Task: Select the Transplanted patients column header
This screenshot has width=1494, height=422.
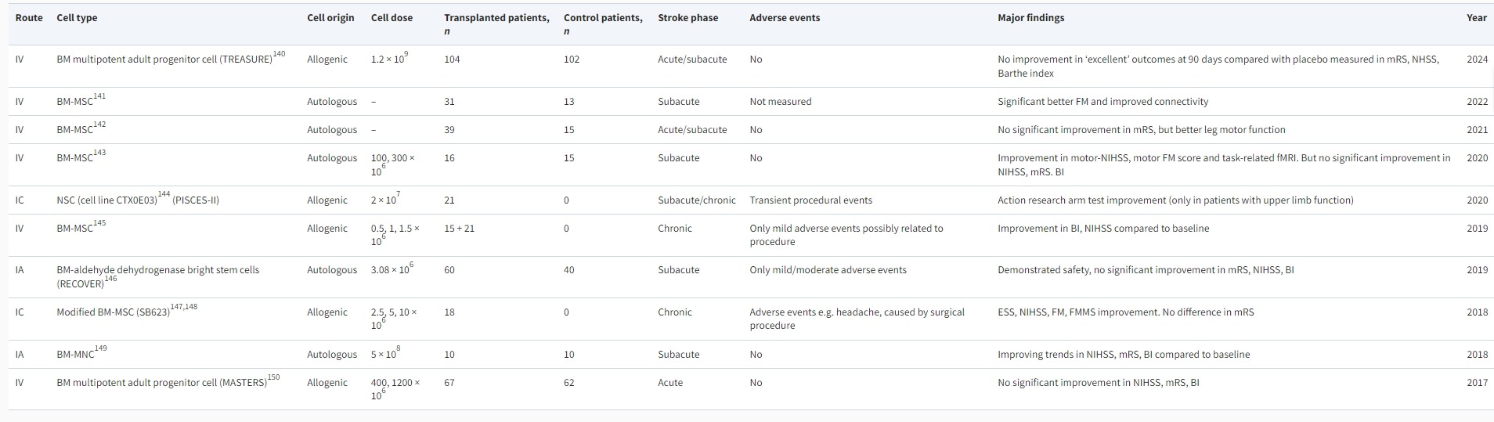Action: (496, 18)
